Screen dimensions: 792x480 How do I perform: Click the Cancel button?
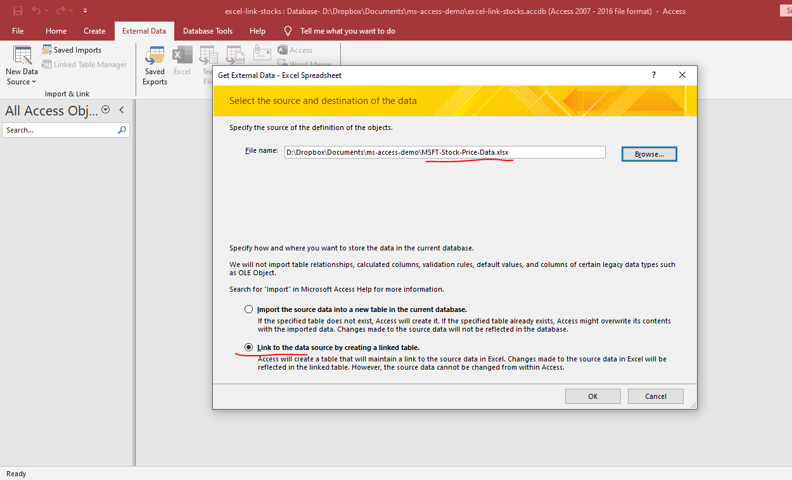[656, 396]
